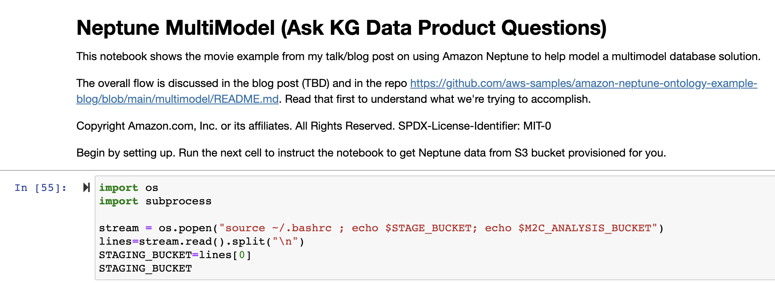
Task: Open the aws-samples GitHub repository link
Action: (583, 83)
